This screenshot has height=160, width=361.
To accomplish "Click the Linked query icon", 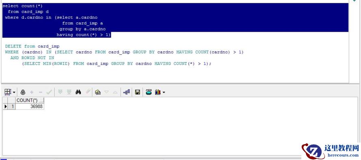I will tap(126, 92).
